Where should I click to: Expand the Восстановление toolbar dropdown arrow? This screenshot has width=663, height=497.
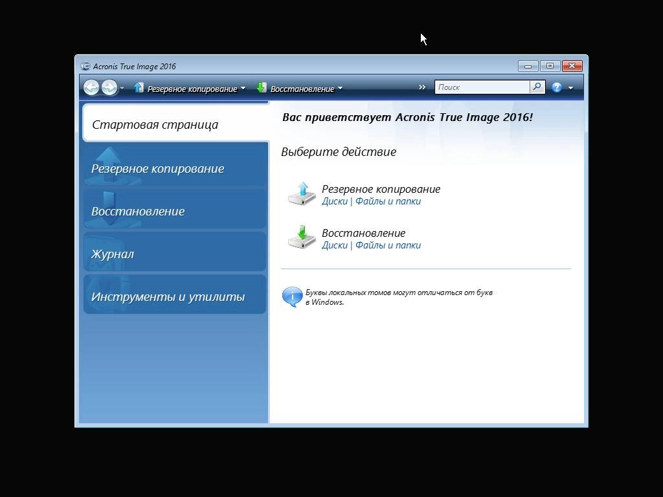tap(340, 88)
